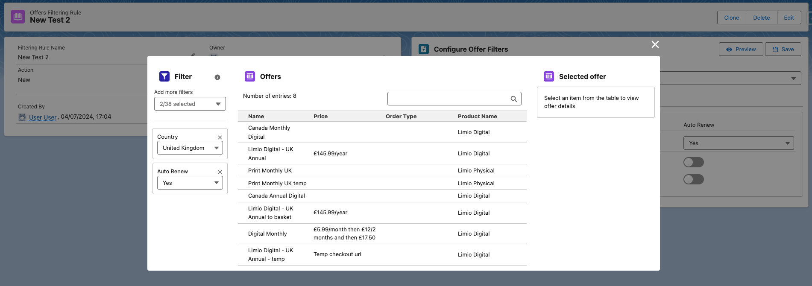Click the Filter info icon
This screenshot has height=286, width=812.
tap(217, 77)
